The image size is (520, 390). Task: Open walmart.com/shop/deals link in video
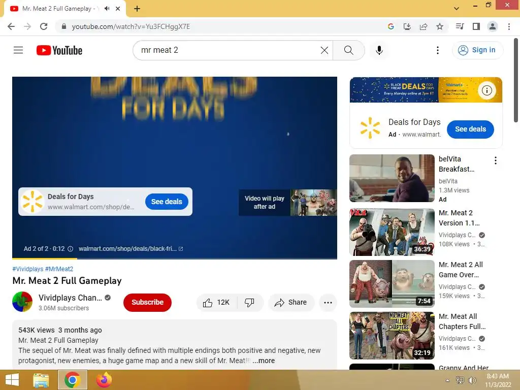[131, 249]
